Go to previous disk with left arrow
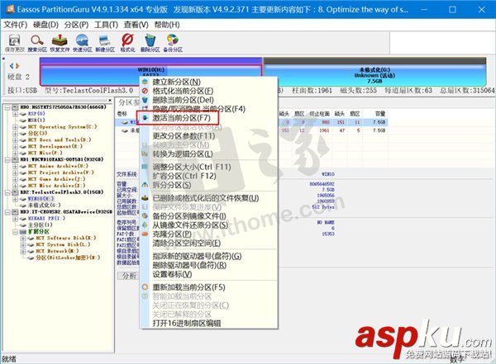The image size is (496, 364). [12, 66]
